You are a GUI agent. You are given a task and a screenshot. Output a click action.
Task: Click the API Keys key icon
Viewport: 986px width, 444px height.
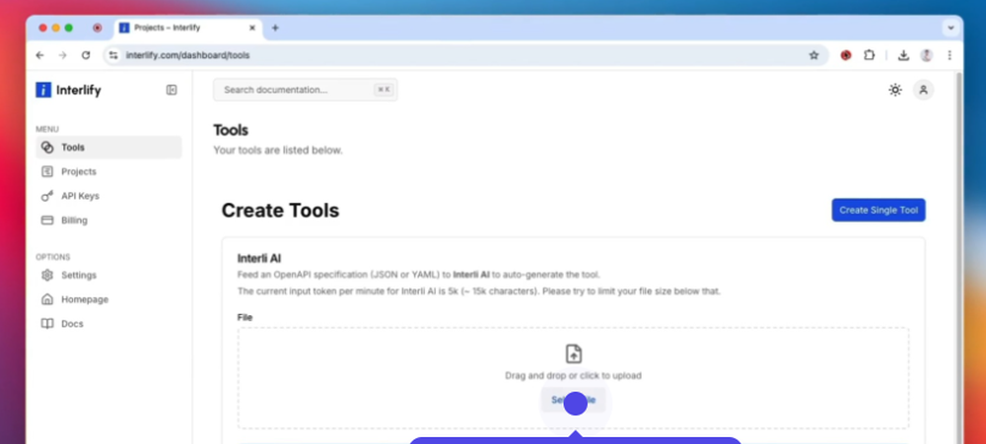(x=47, y=196)
